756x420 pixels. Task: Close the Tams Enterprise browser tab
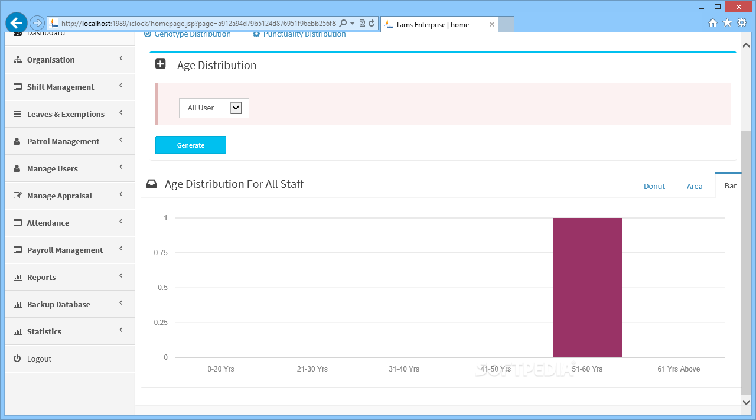click(491, 24)
